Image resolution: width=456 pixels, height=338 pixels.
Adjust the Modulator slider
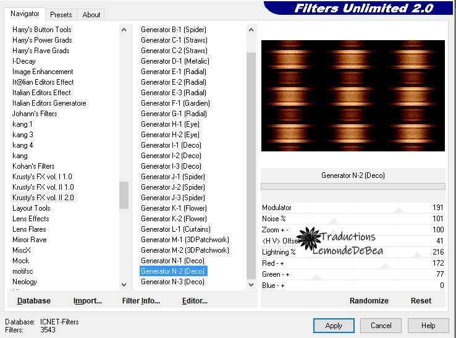[x=352, y=208]
